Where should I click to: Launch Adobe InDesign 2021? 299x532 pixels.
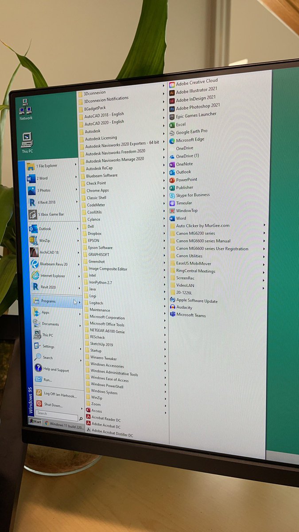tap(192, 99)
